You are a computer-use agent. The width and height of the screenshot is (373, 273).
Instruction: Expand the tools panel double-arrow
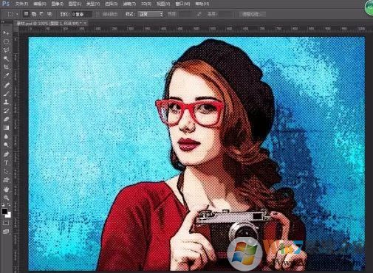pyautogui.click(x=3, y=22)
